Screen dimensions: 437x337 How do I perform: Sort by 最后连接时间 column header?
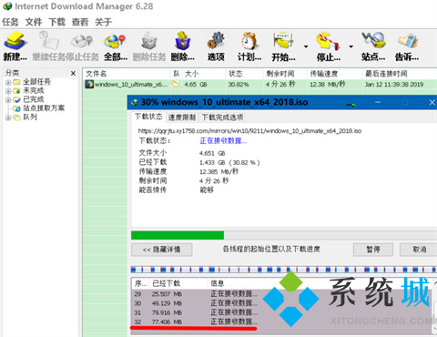point(400,74)
